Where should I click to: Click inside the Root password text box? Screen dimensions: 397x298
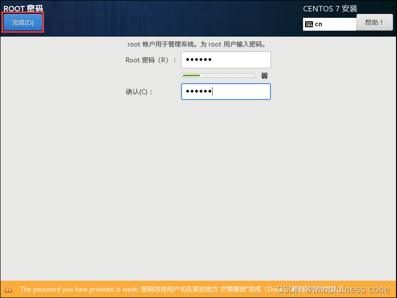point(225,59)
